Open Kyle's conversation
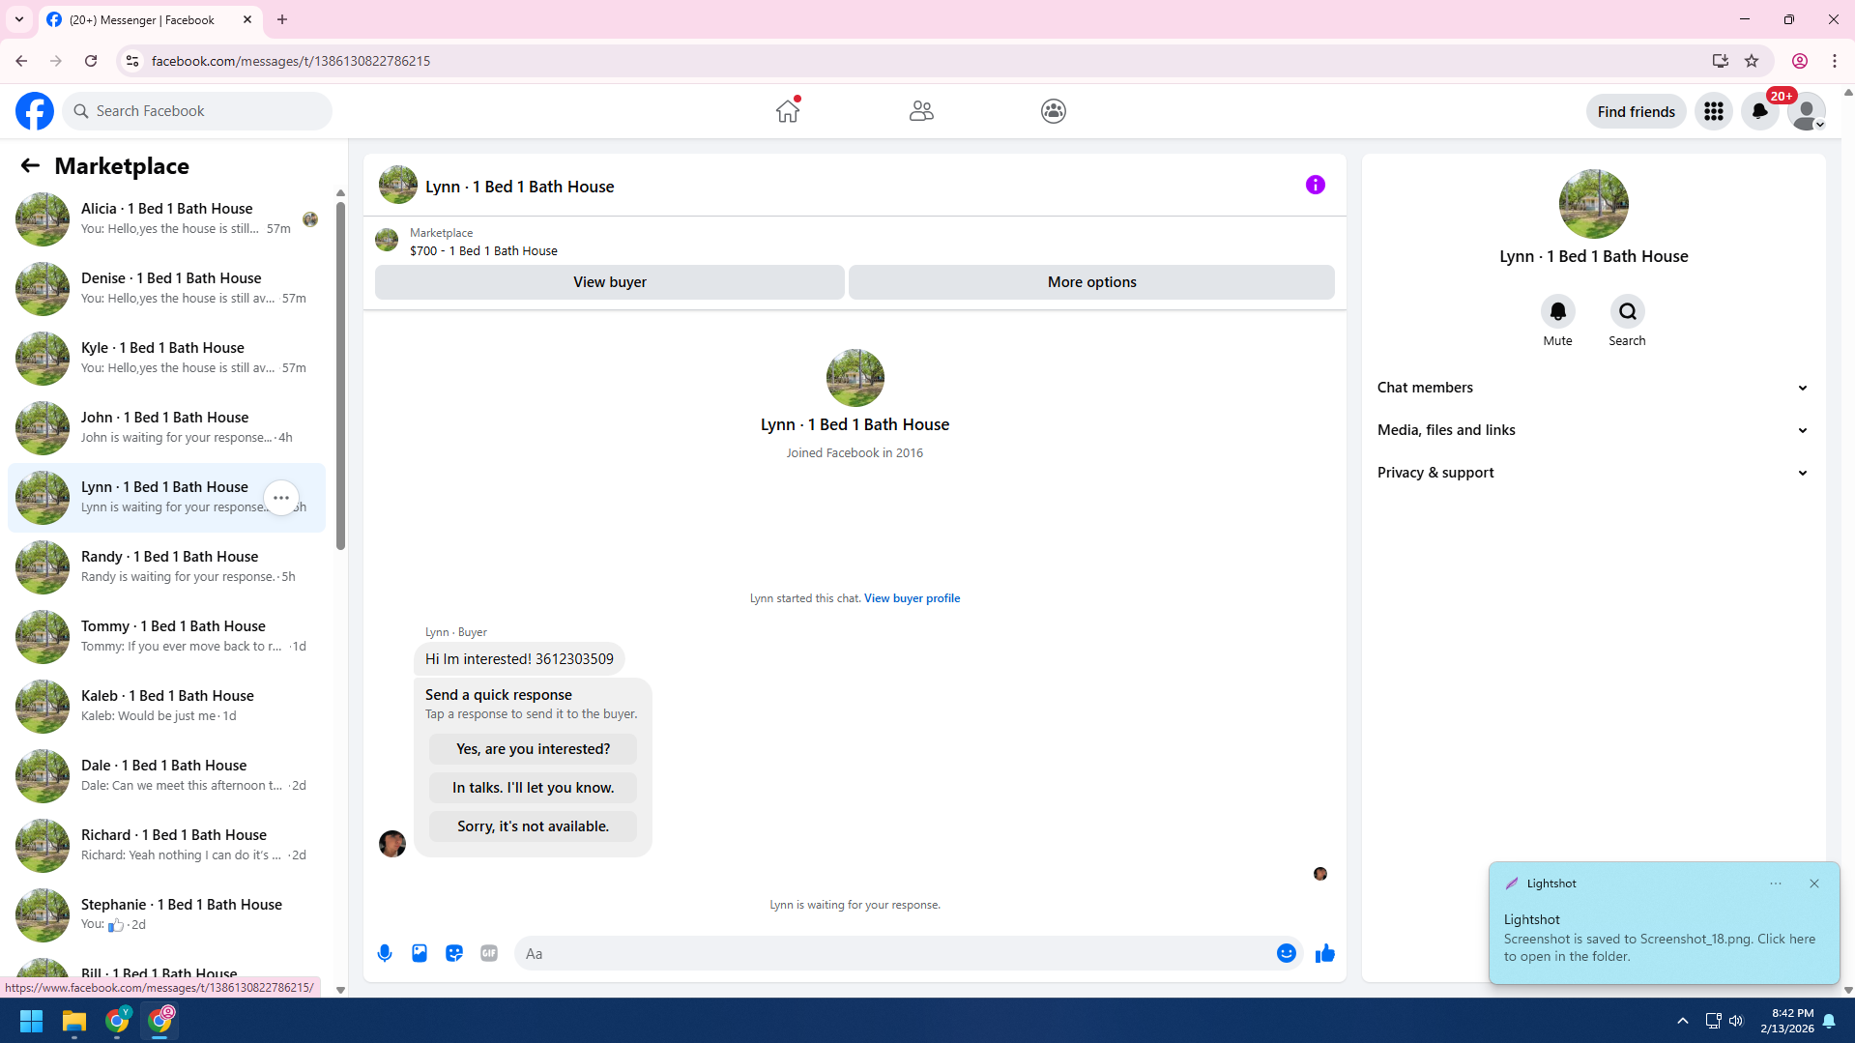 coord(166,359)
